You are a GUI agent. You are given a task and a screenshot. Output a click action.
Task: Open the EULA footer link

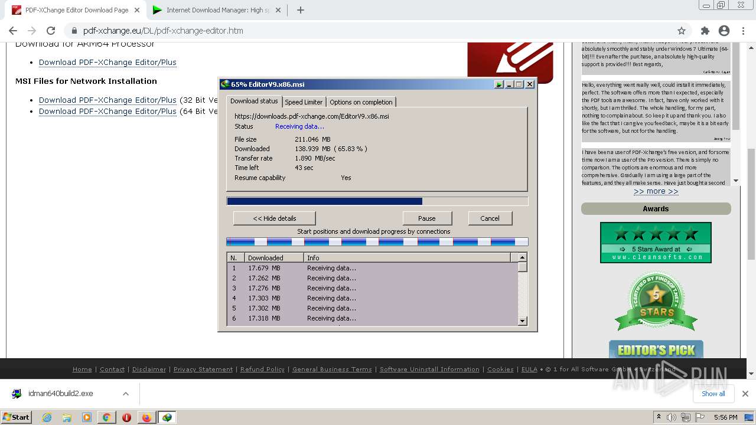pos(529,370)
